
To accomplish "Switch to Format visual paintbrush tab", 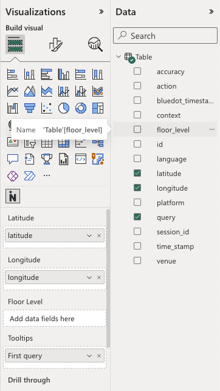I will (56, 44).
